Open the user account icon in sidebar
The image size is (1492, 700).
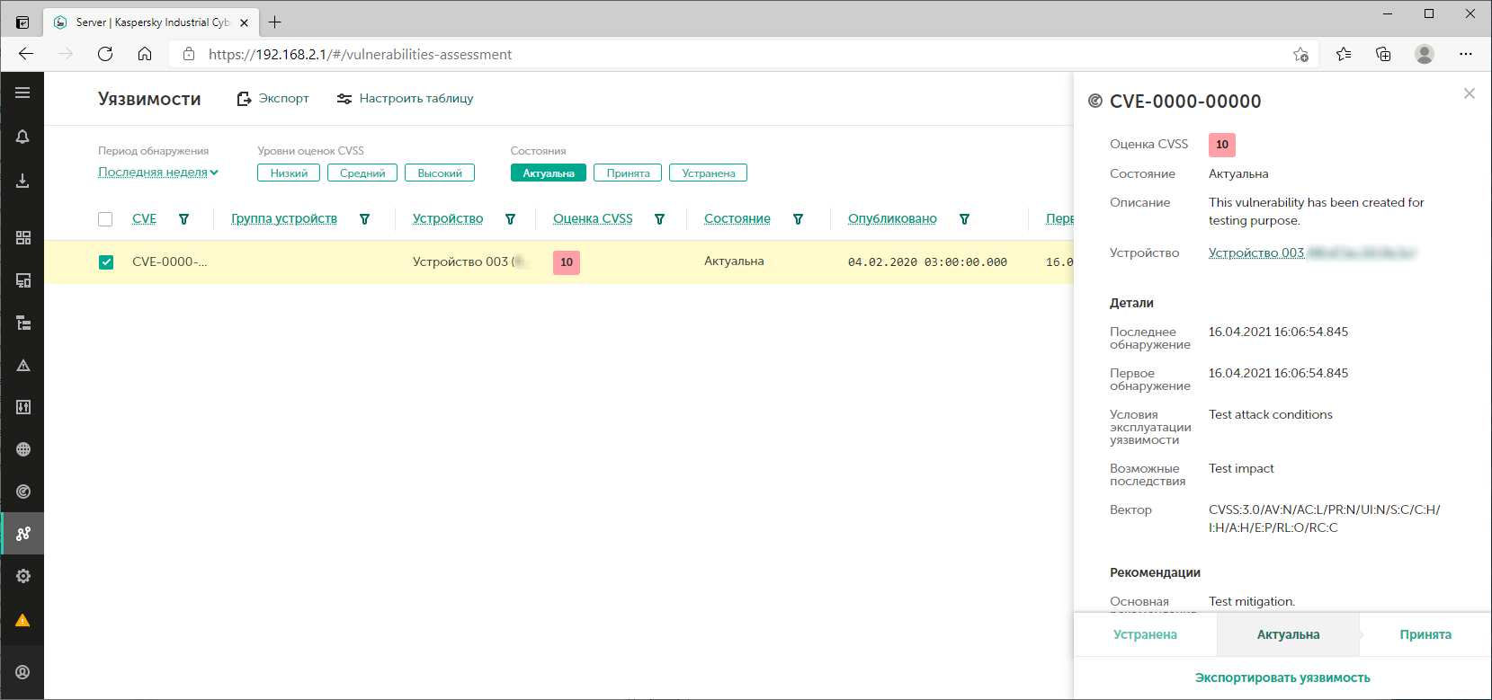[x=22, y=672]
